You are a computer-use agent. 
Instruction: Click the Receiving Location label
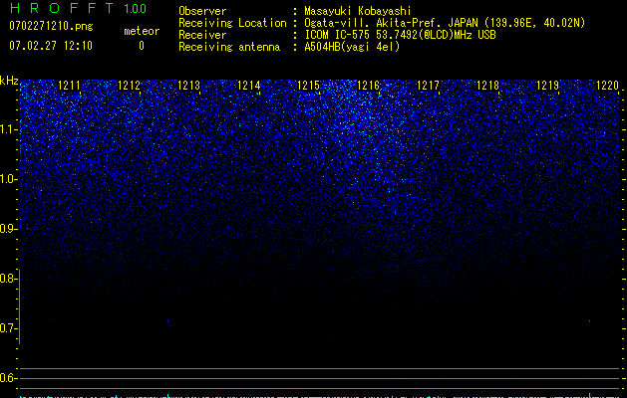(x=232, y=23)
